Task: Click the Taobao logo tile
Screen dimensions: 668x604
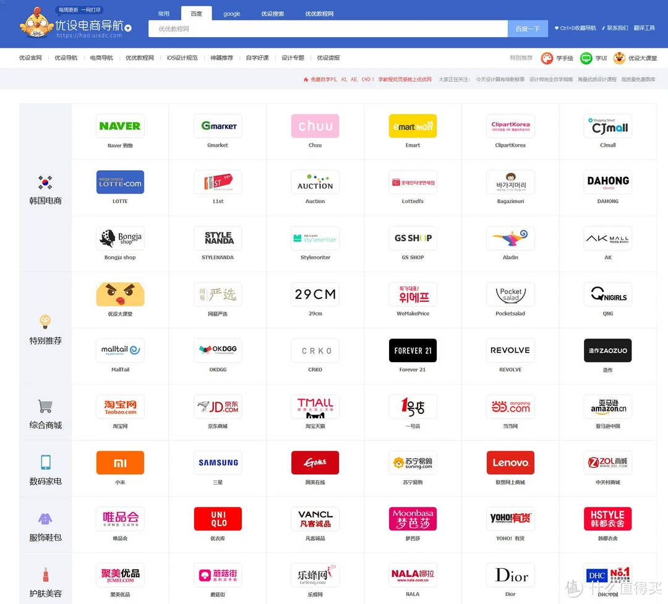Action: (120, 407)
